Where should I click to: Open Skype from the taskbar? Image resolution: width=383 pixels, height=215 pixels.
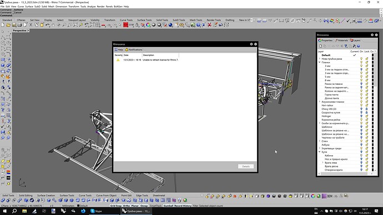pyautogui.click(x=96, y=211)
